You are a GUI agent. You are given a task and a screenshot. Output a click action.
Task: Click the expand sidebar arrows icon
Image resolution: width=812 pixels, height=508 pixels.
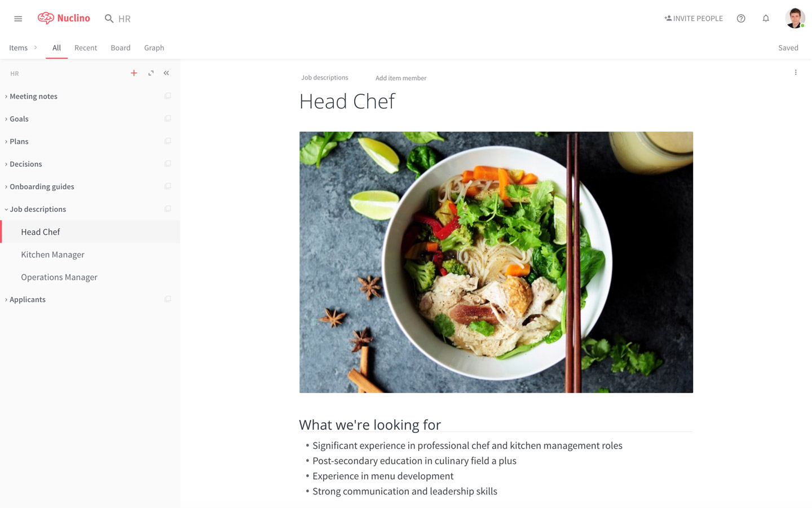tap(151, 73)
